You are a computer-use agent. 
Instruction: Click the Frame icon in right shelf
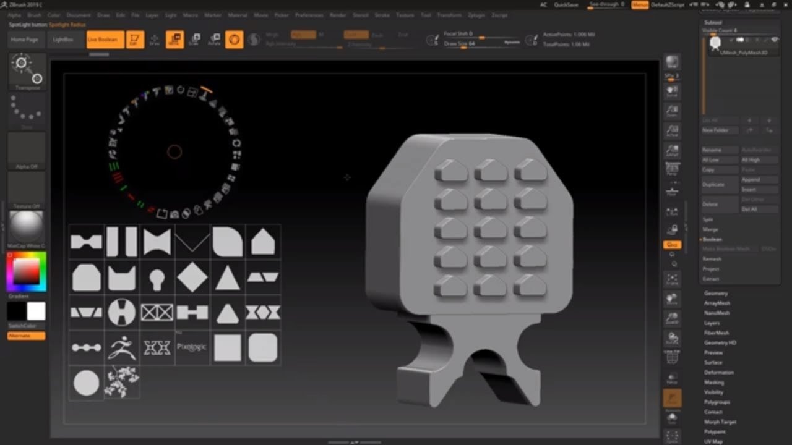pos(672,279)
